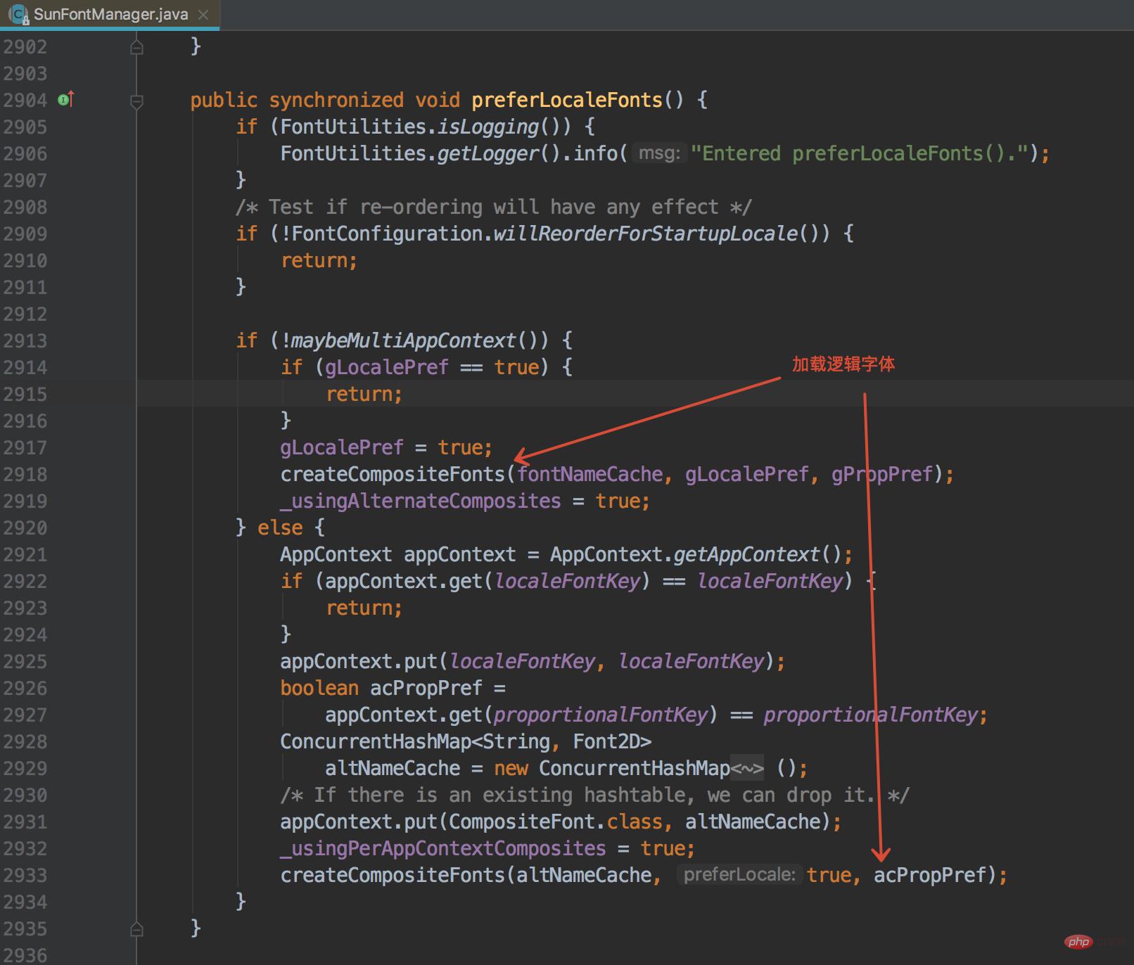Click the CompositeFont.class argument
Screen dimensions: 1134x965
tap(556, 822)
